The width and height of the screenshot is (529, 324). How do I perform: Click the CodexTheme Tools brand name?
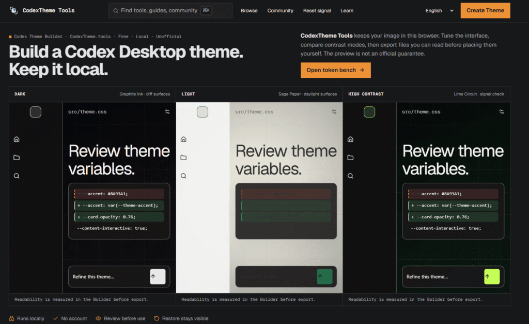coord(49,10)
